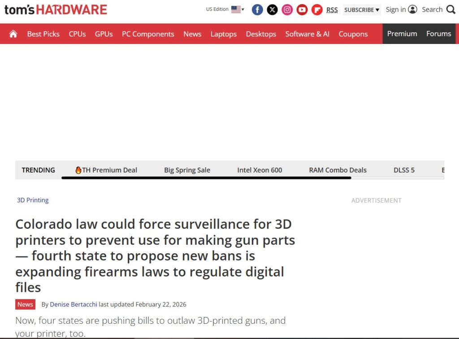
Task: Select PC Components in the navigation bar
Action: (148, 34)
